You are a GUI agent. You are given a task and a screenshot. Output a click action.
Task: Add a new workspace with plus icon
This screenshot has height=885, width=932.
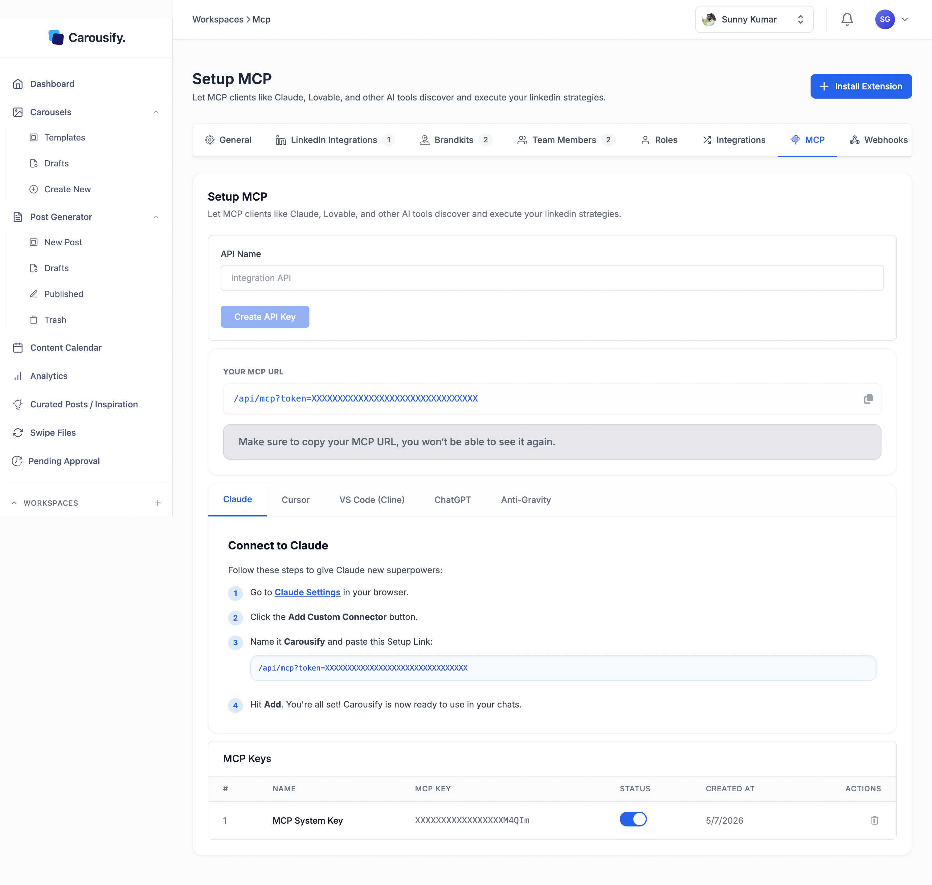click(x=157, y=503)
